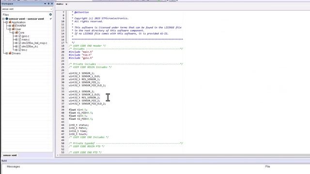The width and height of the screenshot is (310, 174).
Task: Click the int16_t time; line
Action: [78, 131]
